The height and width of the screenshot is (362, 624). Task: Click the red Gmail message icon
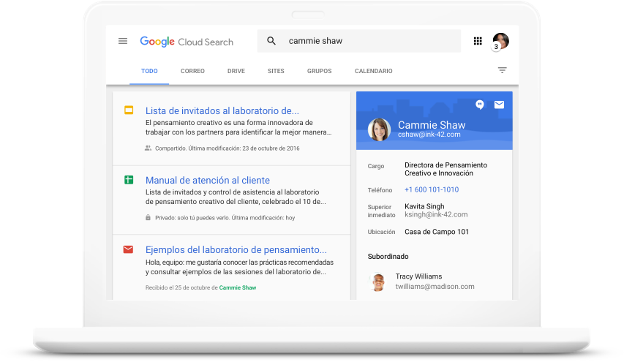(129, 249)
